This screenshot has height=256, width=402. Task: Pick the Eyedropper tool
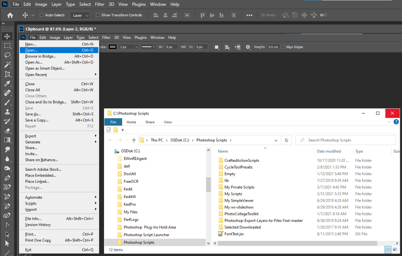click(7, 84)
